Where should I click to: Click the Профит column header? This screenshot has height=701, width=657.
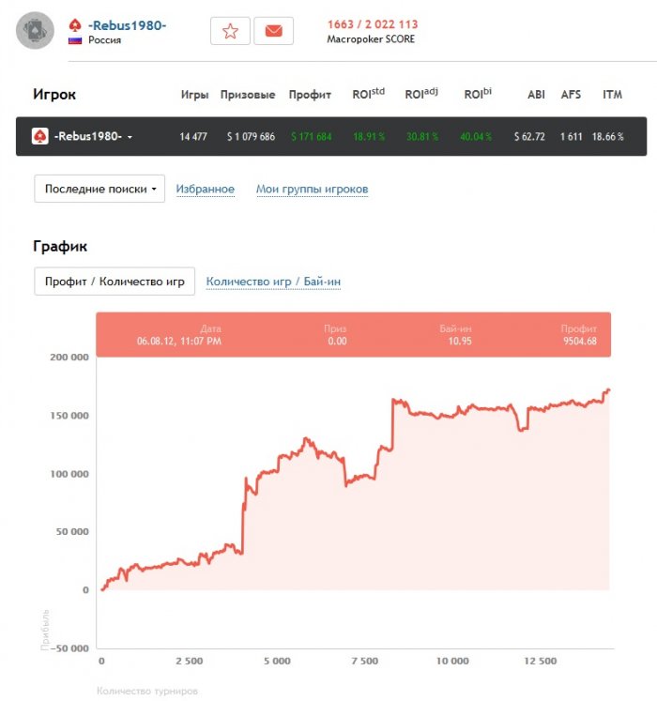tap(310, 95)
